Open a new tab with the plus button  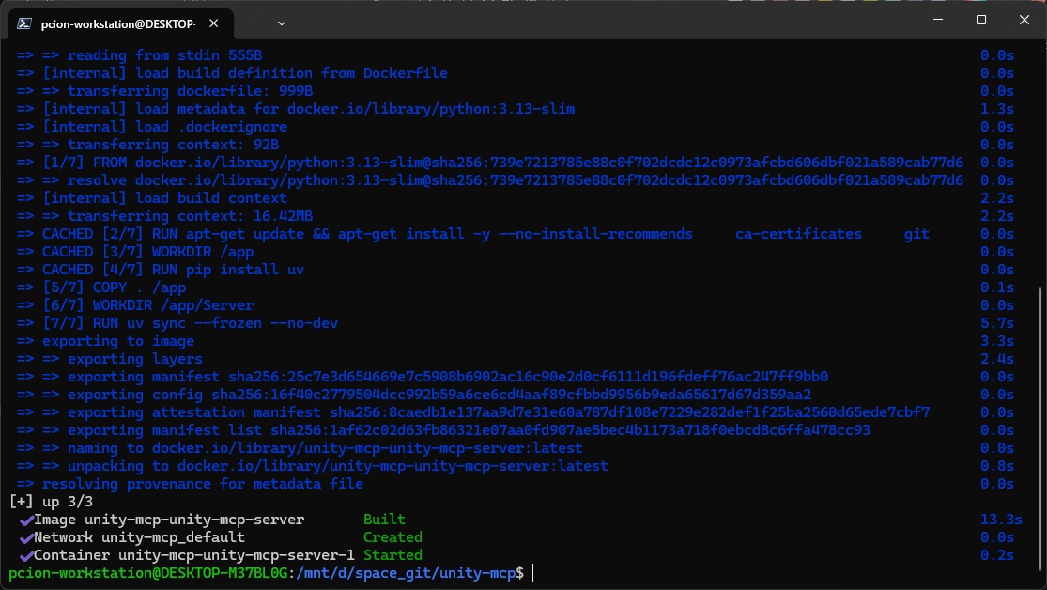tap(254, 22)
